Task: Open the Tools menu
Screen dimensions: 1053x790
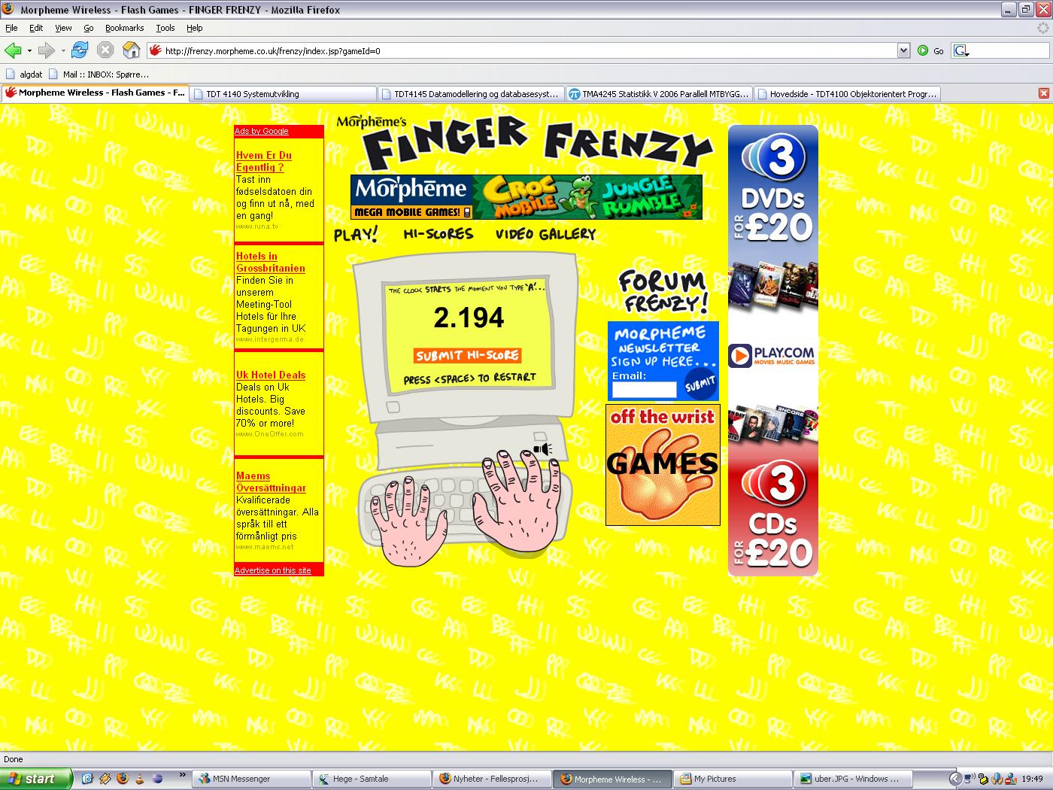Action: point(165,28)
